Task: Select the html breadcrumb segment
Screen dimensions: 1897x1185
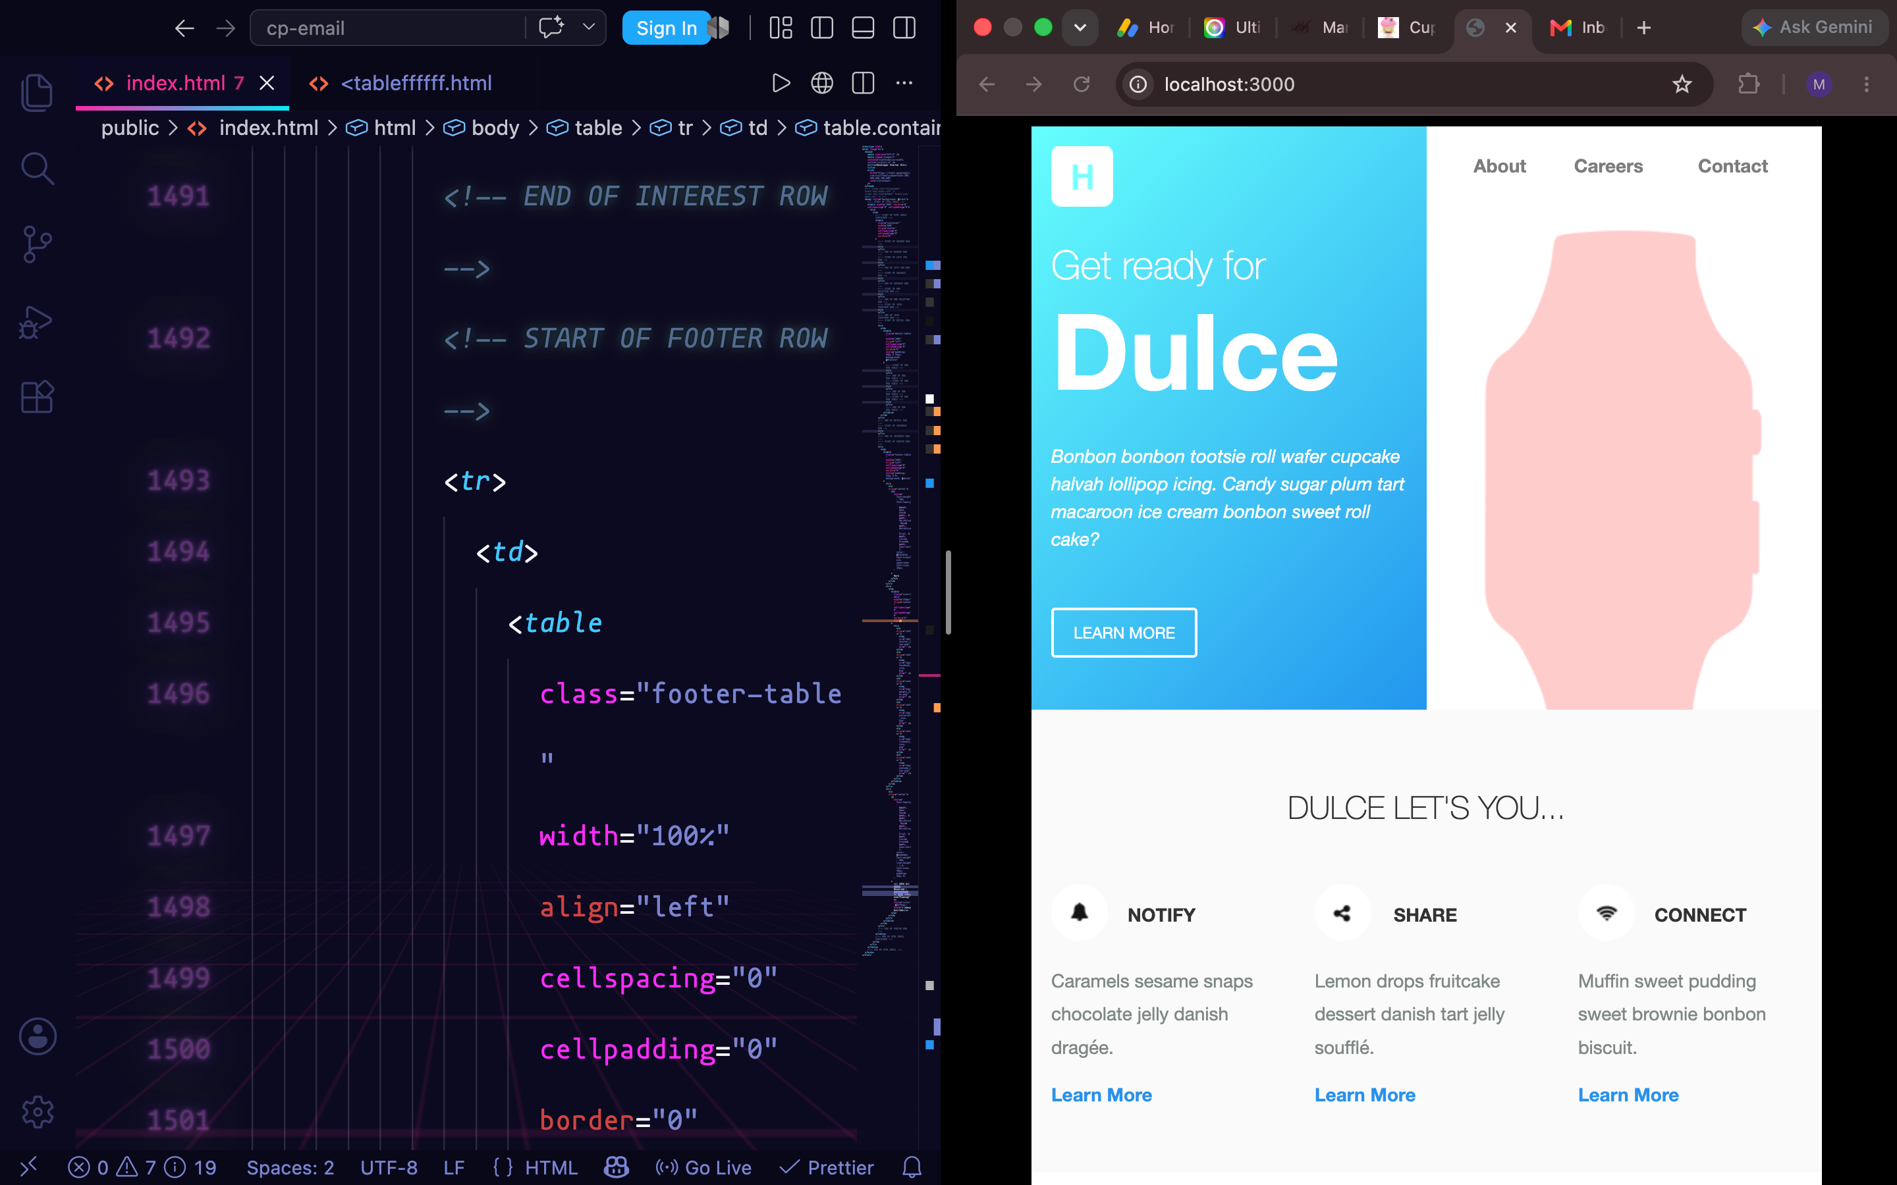Action: (x=381, y=128)
